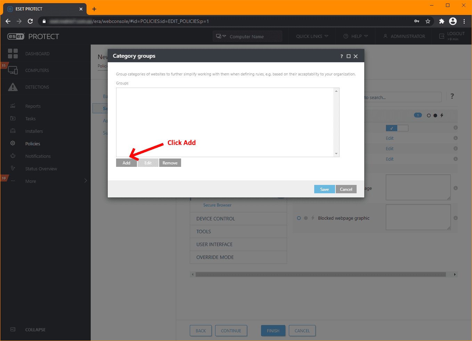Maximize the Category groups dialog

(349, 56)
